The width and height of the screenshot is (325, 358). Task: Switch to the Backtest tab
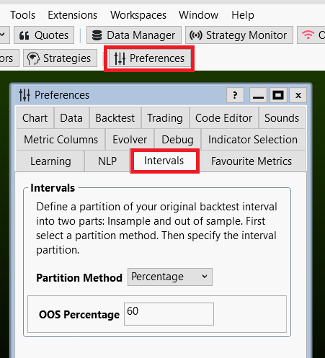coord(115,118)
